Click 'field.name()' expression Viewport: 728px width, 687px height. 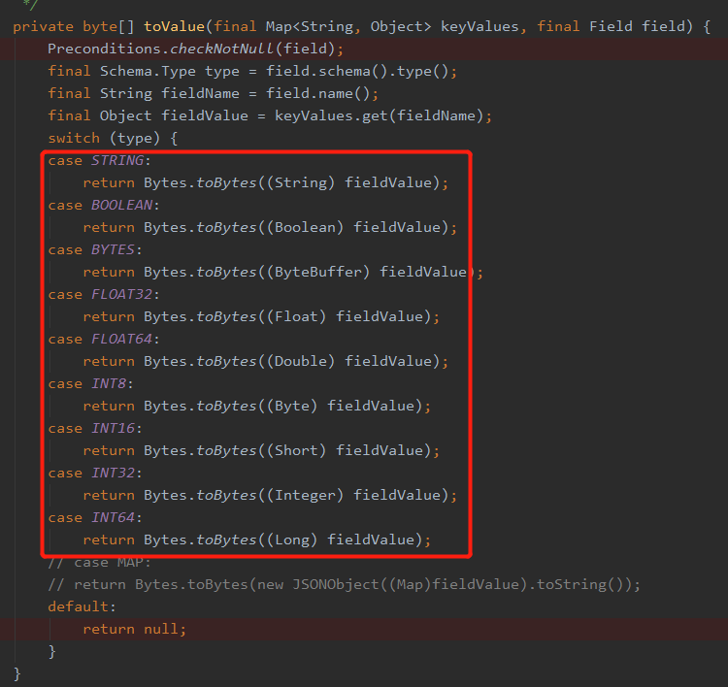[x=318, y=93]
